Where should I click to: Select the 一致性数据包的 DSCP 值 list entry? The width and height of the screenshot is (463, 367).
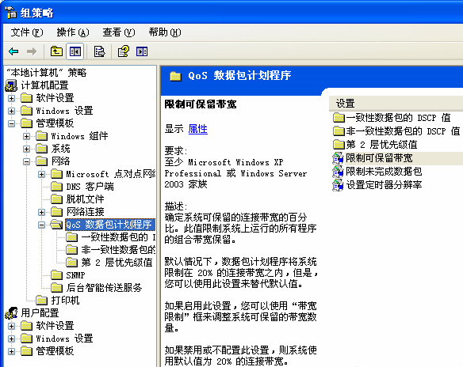398,118
